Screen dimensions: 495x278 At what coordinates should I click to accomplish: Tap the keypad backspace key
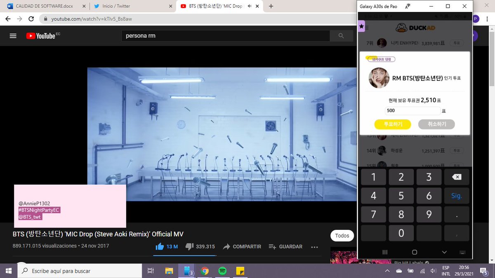(457, 177)
